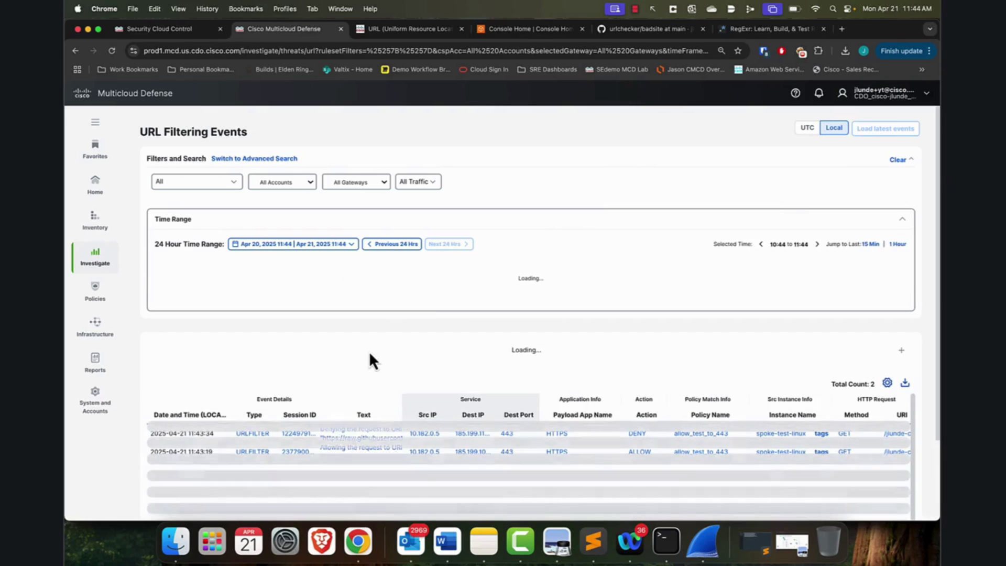Screen dimensions: 1006x566
Task: Collapse the Time Range panel
Action: tap(902, 219)
